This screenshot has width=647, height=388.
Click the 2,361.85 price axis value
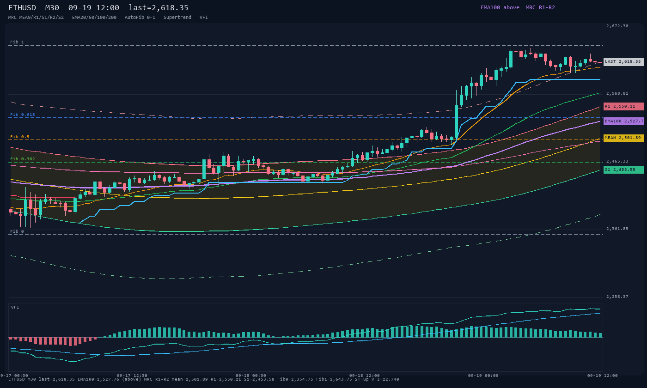pos(617,229)
